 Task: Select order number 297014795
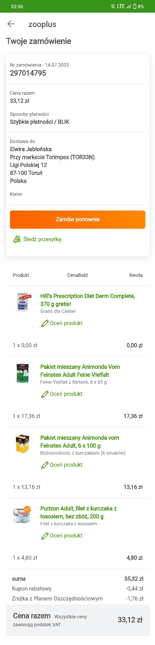tap(28, 73)
